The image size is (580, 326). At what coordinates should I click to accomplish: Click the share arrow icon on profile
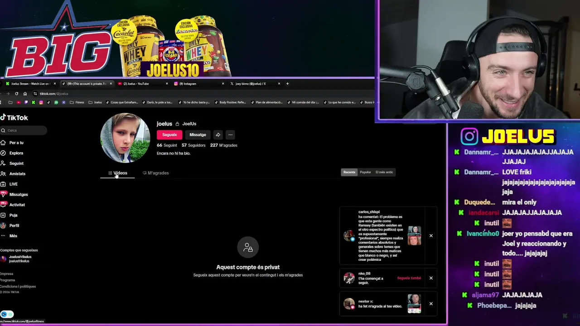218,135
